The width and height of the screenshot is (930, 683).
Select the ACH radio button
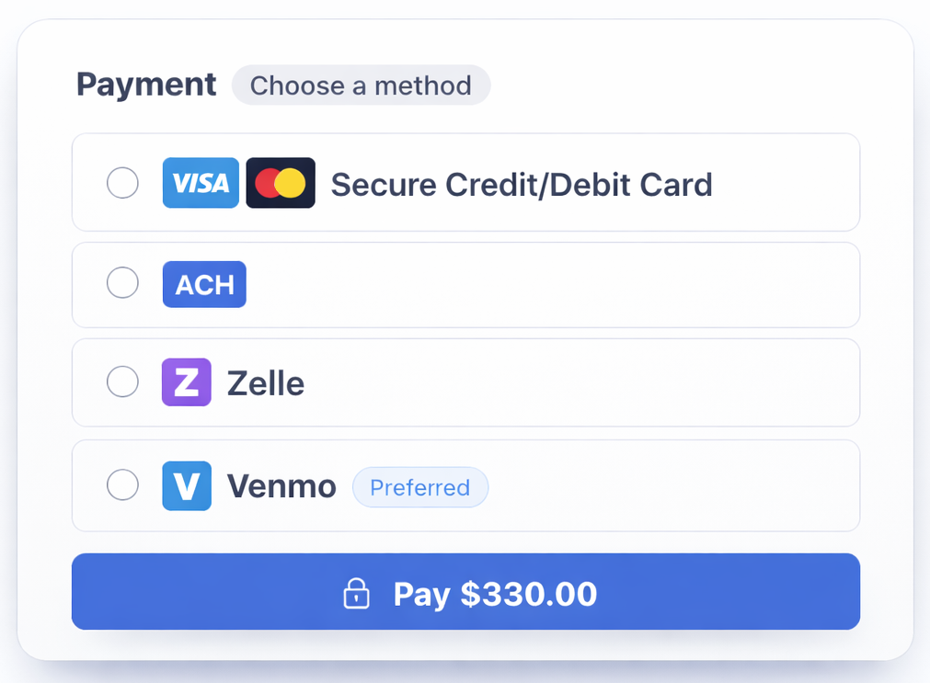coord(122,283)
